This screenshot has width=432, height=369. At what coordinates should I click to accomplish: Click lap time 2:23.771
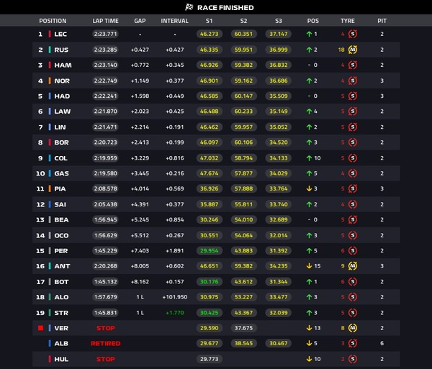pos(106,34)
